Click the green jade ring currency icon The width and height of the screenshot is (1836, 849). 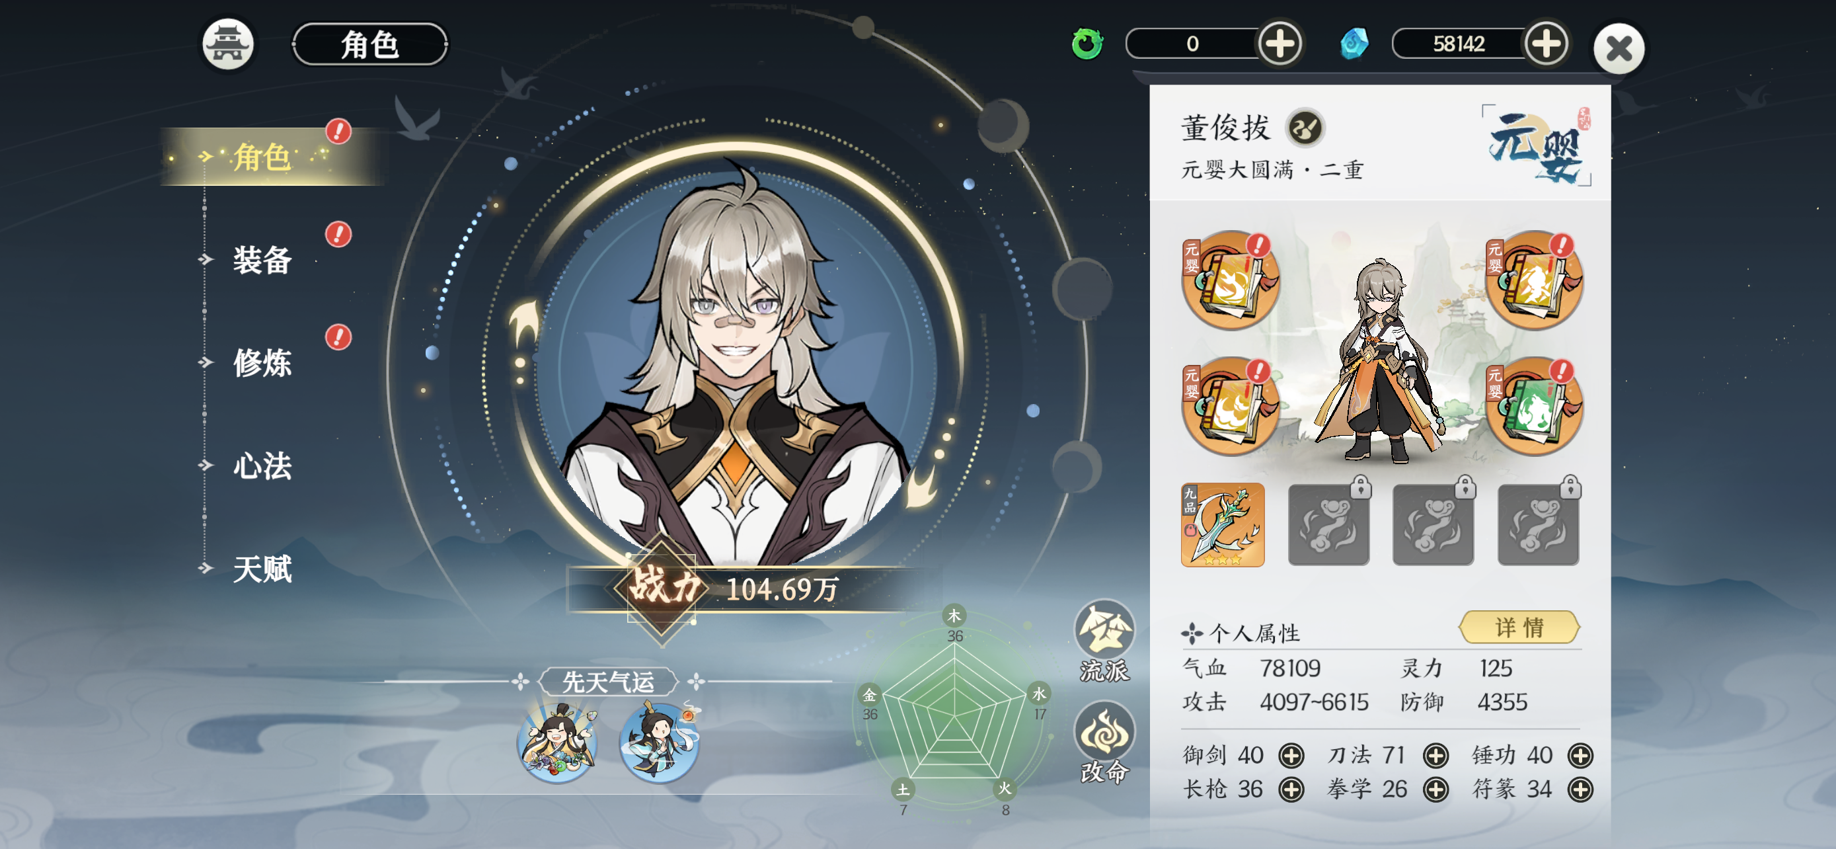1087,44
